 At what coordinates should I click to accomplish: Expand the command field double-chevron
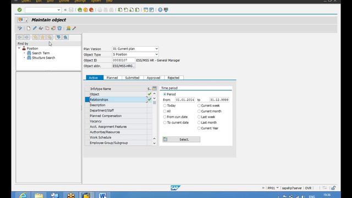click(x=65, y=10)
